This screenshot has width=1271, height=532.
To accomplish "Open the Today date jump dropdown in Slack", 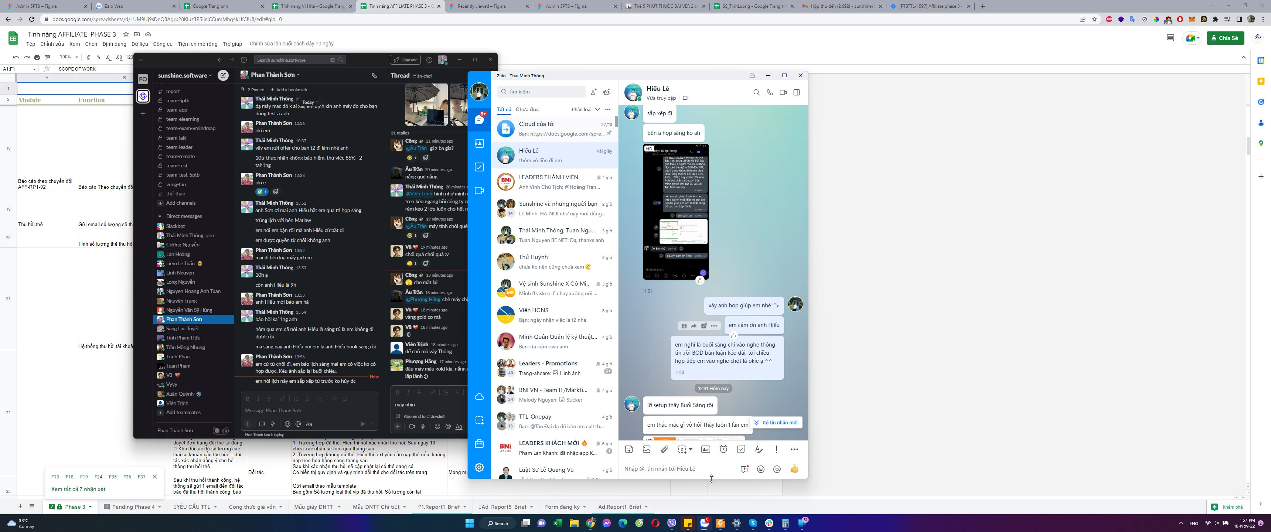I will click(x=310, y=102).
